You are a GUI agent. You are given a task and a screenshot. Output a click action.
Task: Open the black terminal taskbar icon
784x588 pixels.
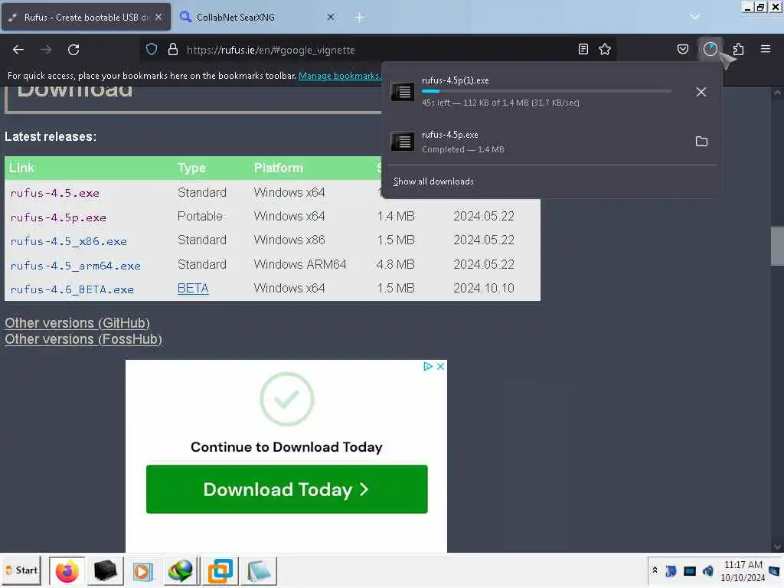[x=106, y=571]
